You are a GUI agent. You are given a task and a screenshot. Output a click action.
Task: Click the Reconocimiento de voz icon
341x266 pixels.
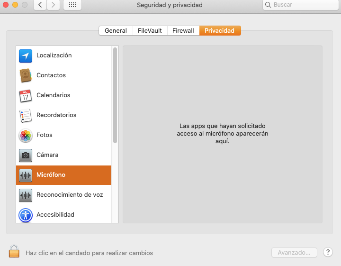tap(26, 195)
